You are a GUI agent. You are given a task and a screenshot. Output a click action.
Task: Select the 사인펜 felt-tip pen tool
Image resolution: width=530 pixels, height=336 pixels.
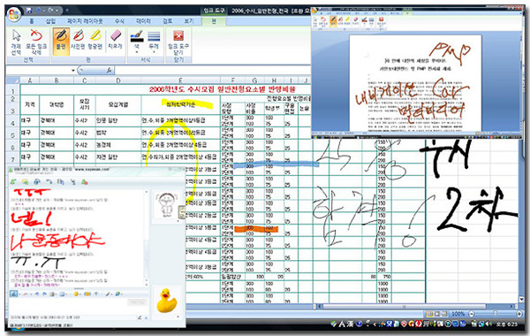78,41
